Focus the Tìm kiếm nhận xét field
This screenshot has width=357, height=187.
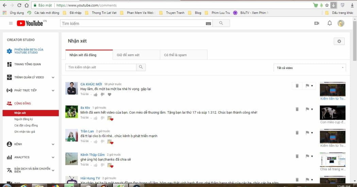[101, 67]
